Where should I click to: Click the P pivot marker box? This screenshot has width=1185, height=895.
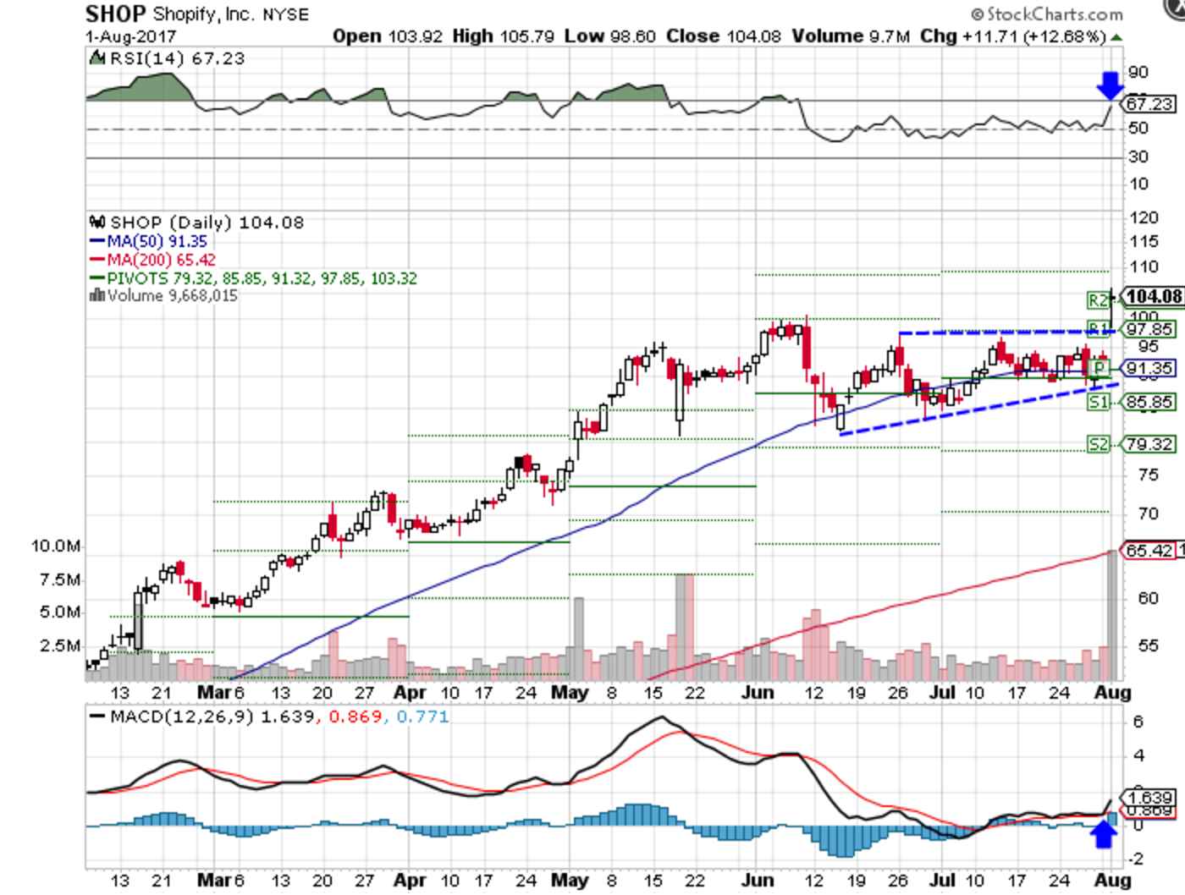(x=1099, y=368)
